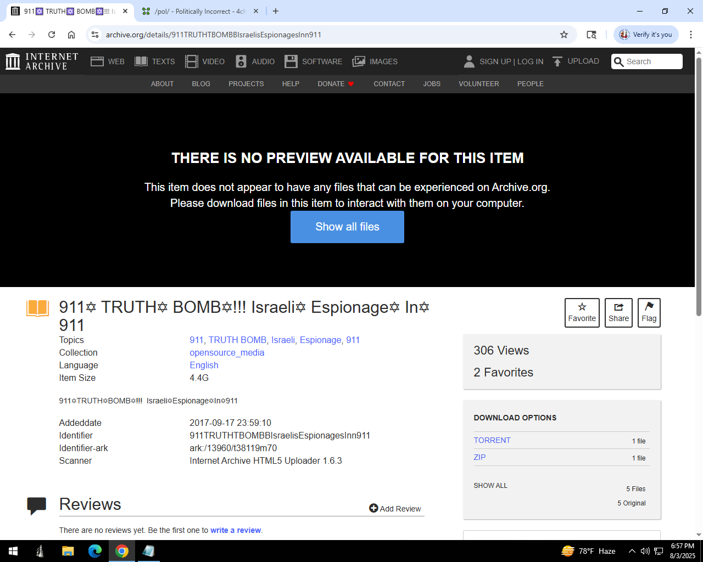Open Microsoft Edge from the taskbar
703x562 pixels.
pyautogui.click(x=95, y=551)
